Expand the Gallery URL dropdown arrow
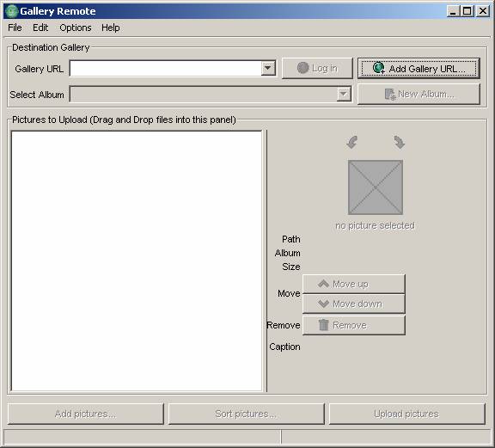The width and height of the screenshot is (495, 448). 268,68
